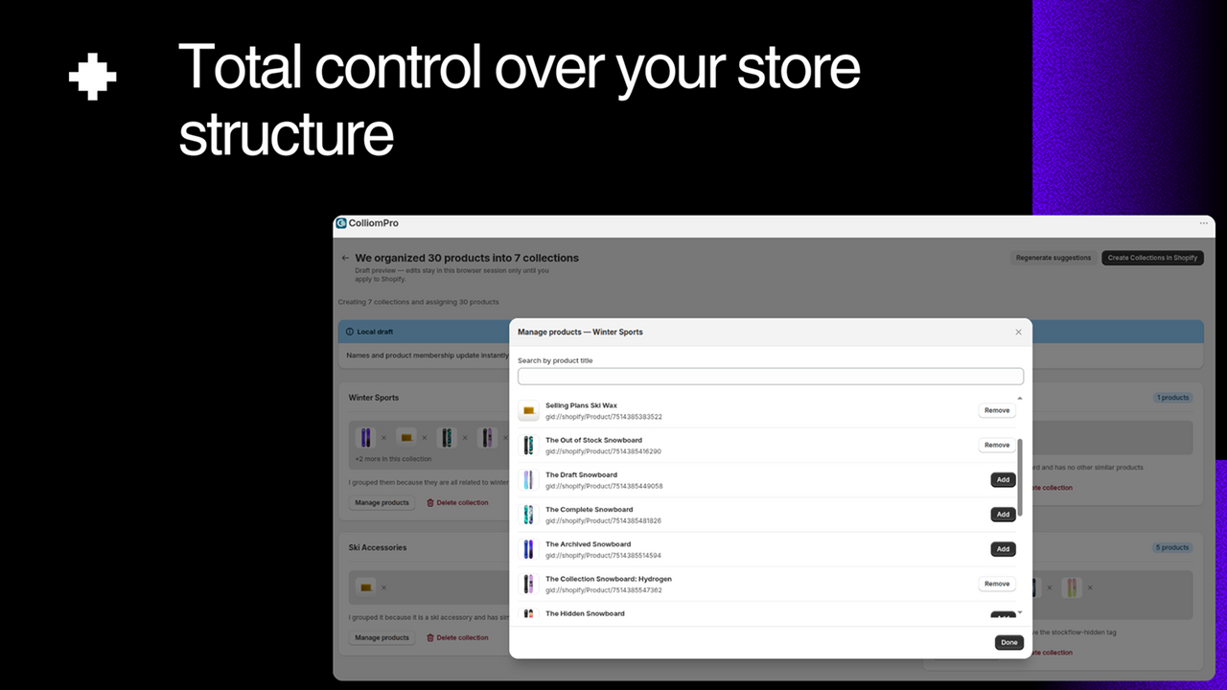The height and width of the screenshot is (690, 1227).
Task: Remove third product from Winter Sports card
Action: [x=466, y=438]
